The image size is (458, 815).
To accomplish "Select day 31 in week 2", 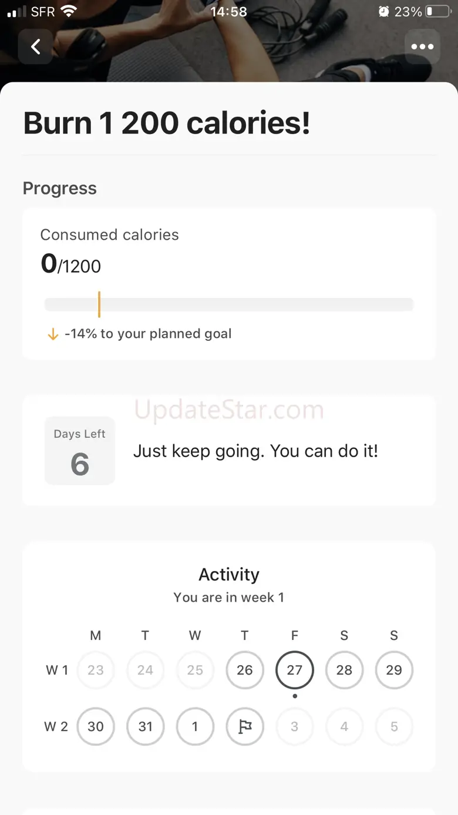I will coord(145,727).
